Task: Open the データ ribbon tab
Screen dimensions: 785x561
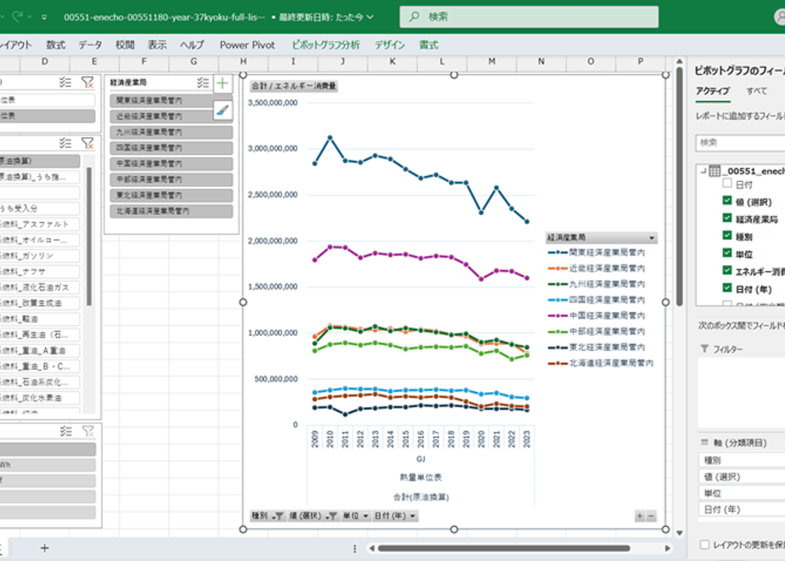Action: pos(90,45)
